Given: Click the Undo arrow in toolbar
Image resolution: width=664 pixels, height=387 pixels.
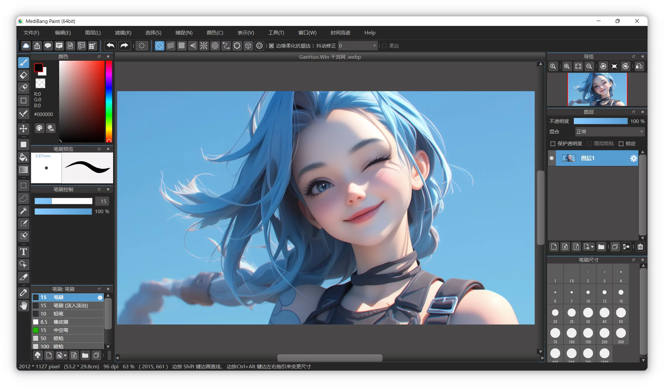Looking at the screenshot, I should tap(110, 46).
